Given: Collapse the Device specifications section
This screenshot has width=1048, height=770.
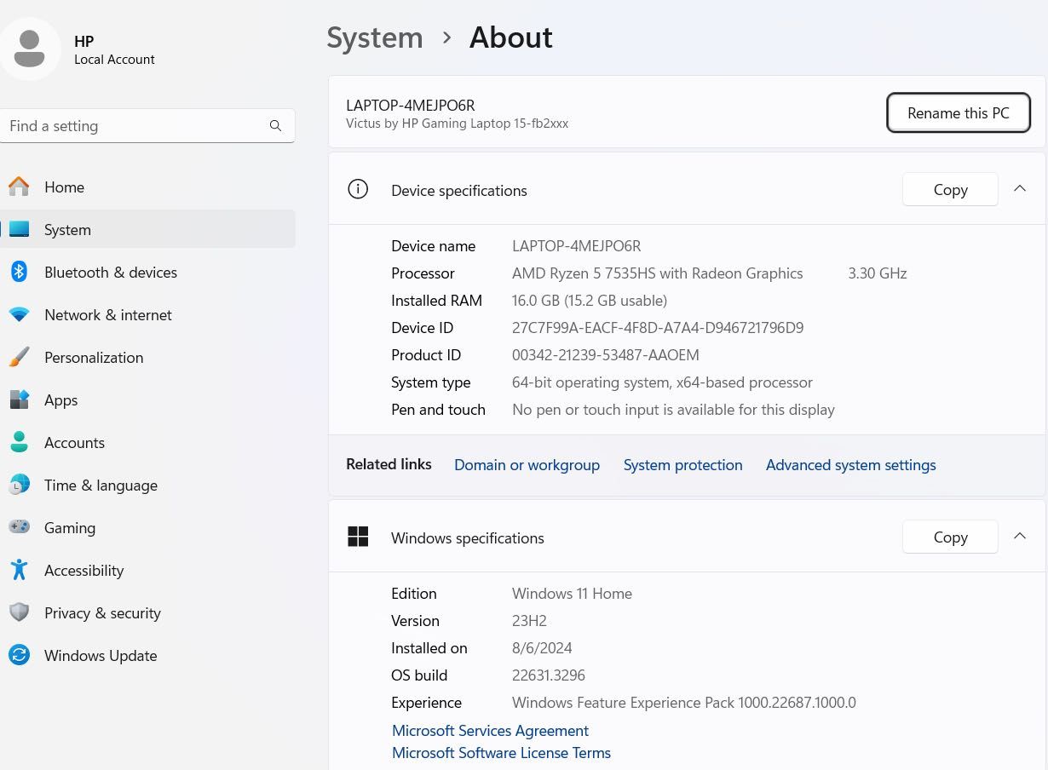Looking at the screenshot, I should point(1020,189).
